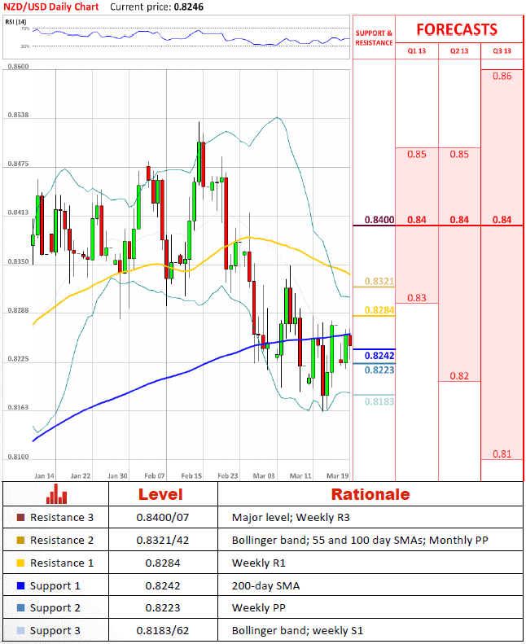Click the 'Weekly PP' rationale cell

pos(259,608)
